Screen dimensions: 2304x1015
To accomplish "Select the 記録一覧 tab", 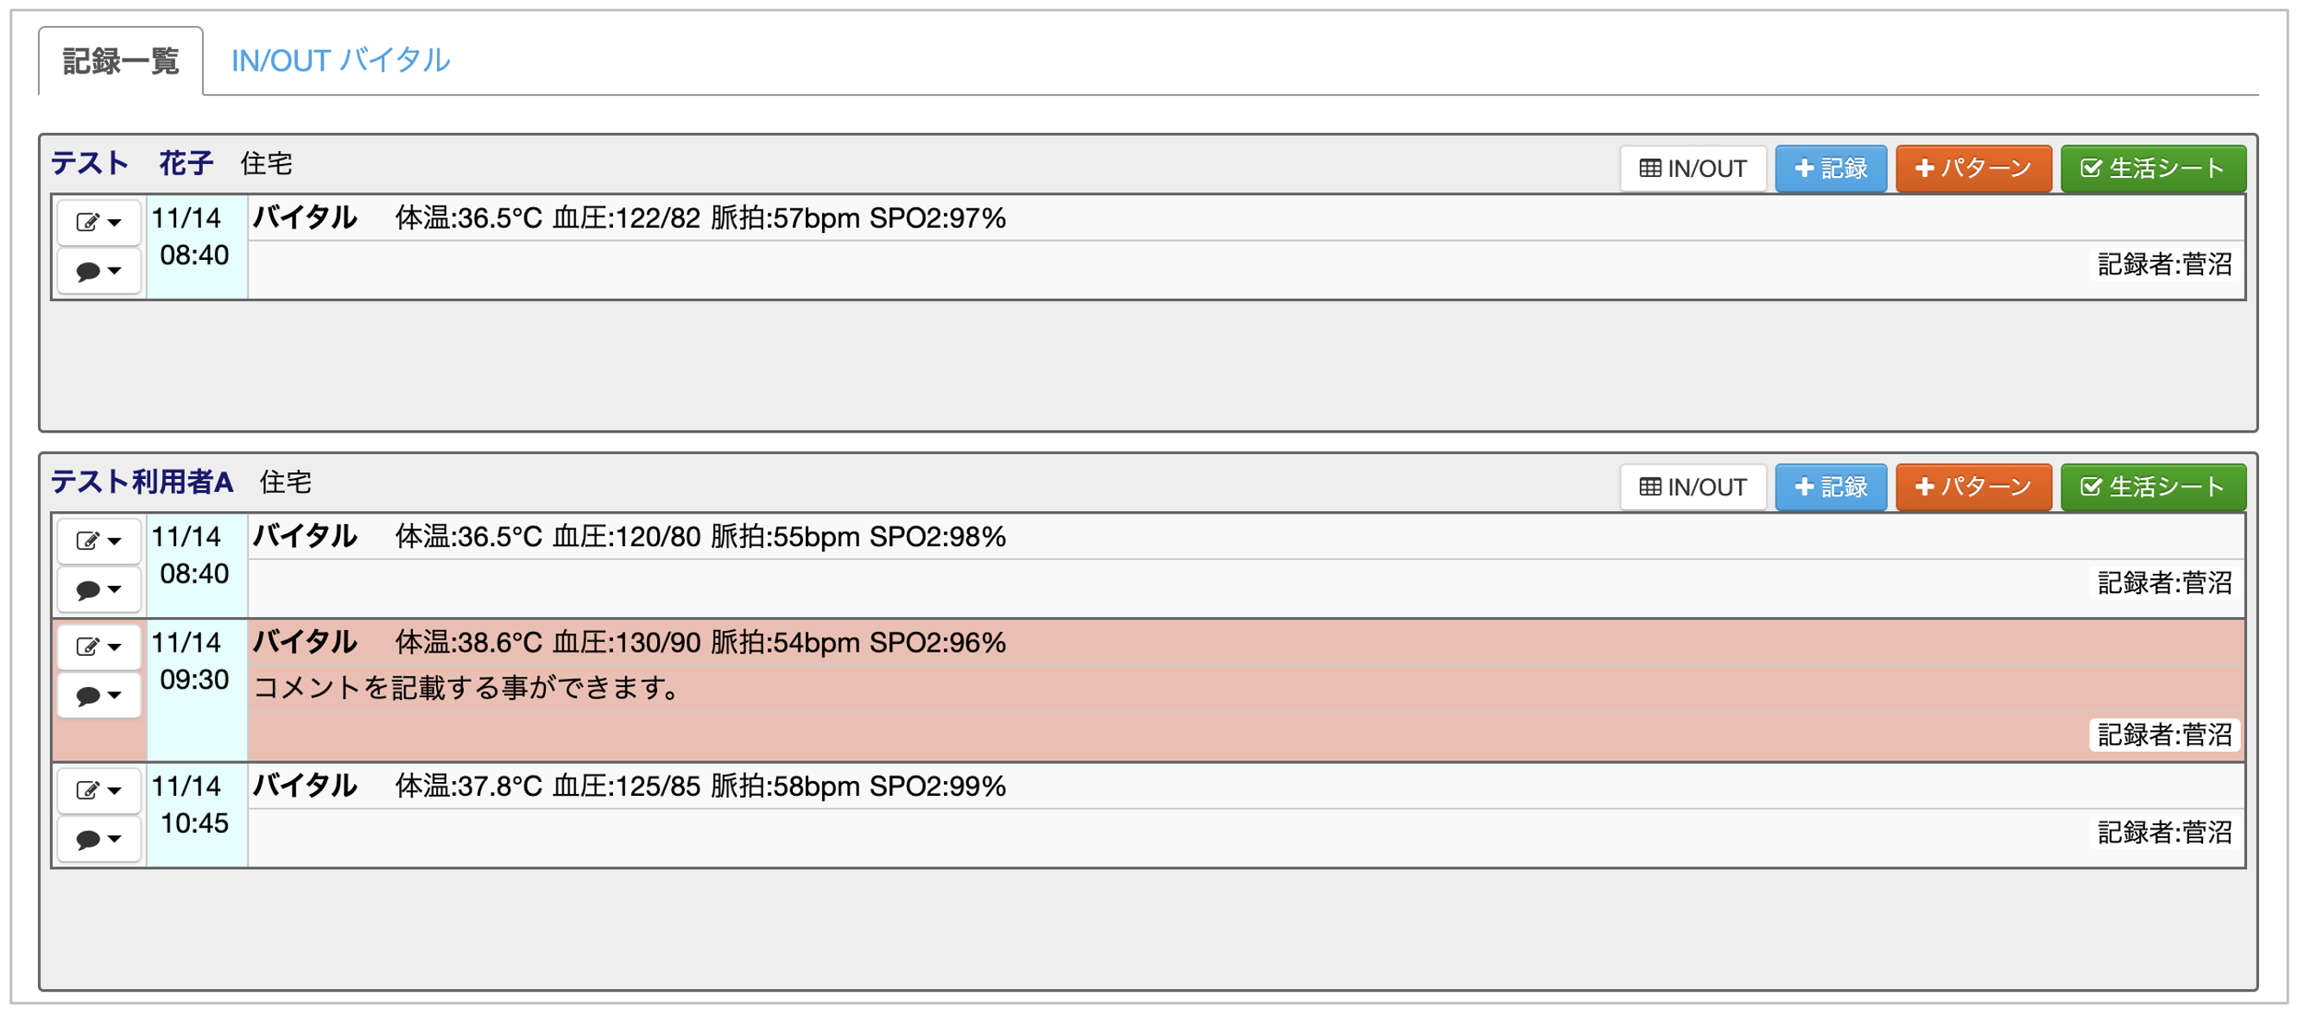I will click(x=121, y=60).
